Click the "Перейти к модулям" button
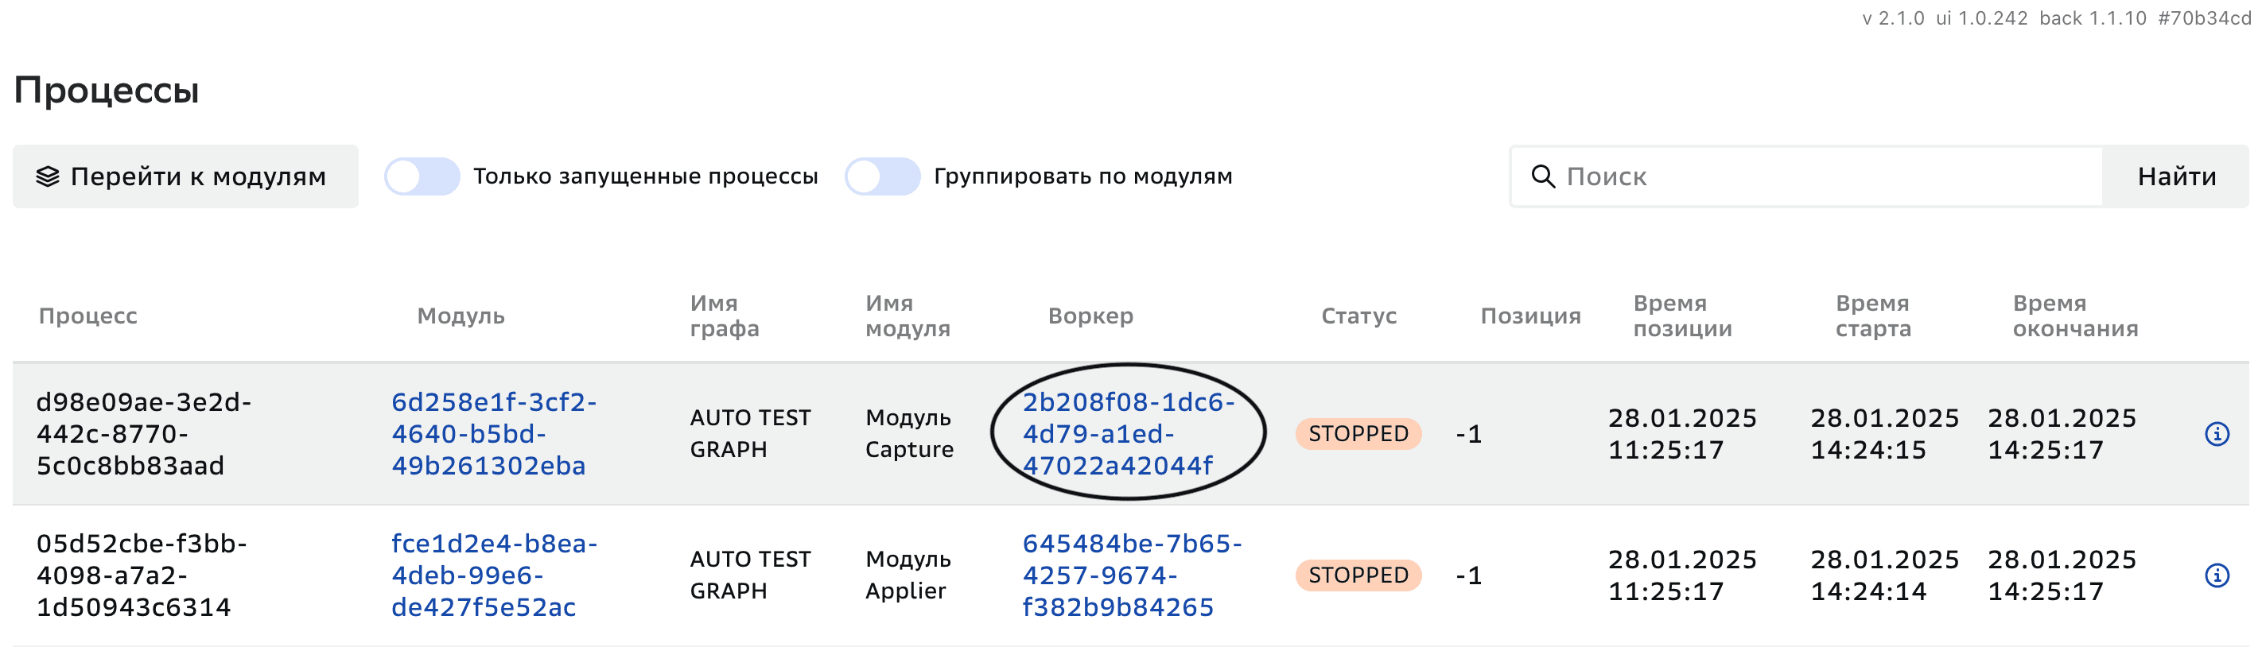Viewport: 2262px width, 647px height. [185, 176]
